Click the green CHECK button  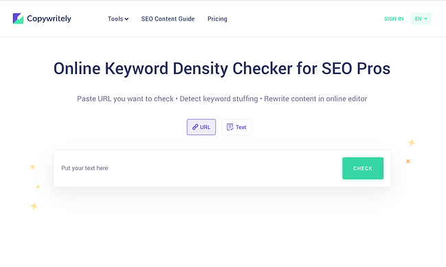[x=363, y=168]
